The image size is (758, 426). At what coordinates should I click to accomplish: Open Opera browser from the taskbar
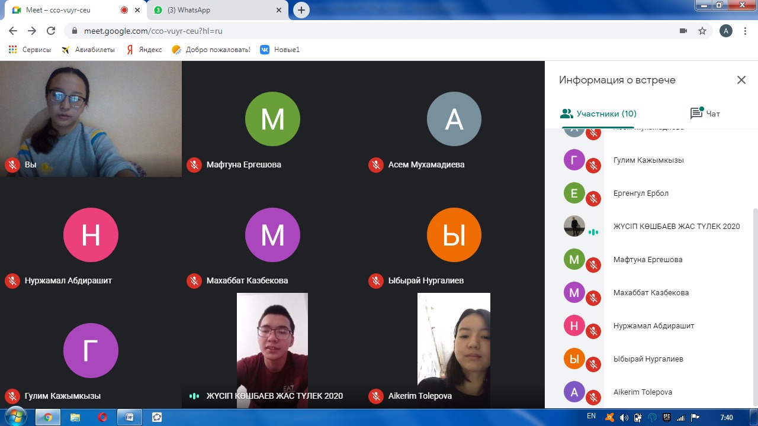(102, 417)
